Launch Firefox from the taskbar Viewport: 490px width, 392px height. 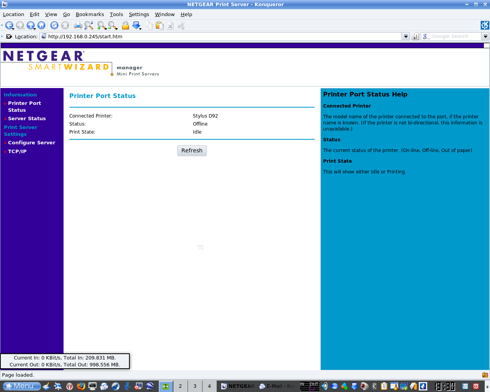pyautogui.click(x=81, y=386)
